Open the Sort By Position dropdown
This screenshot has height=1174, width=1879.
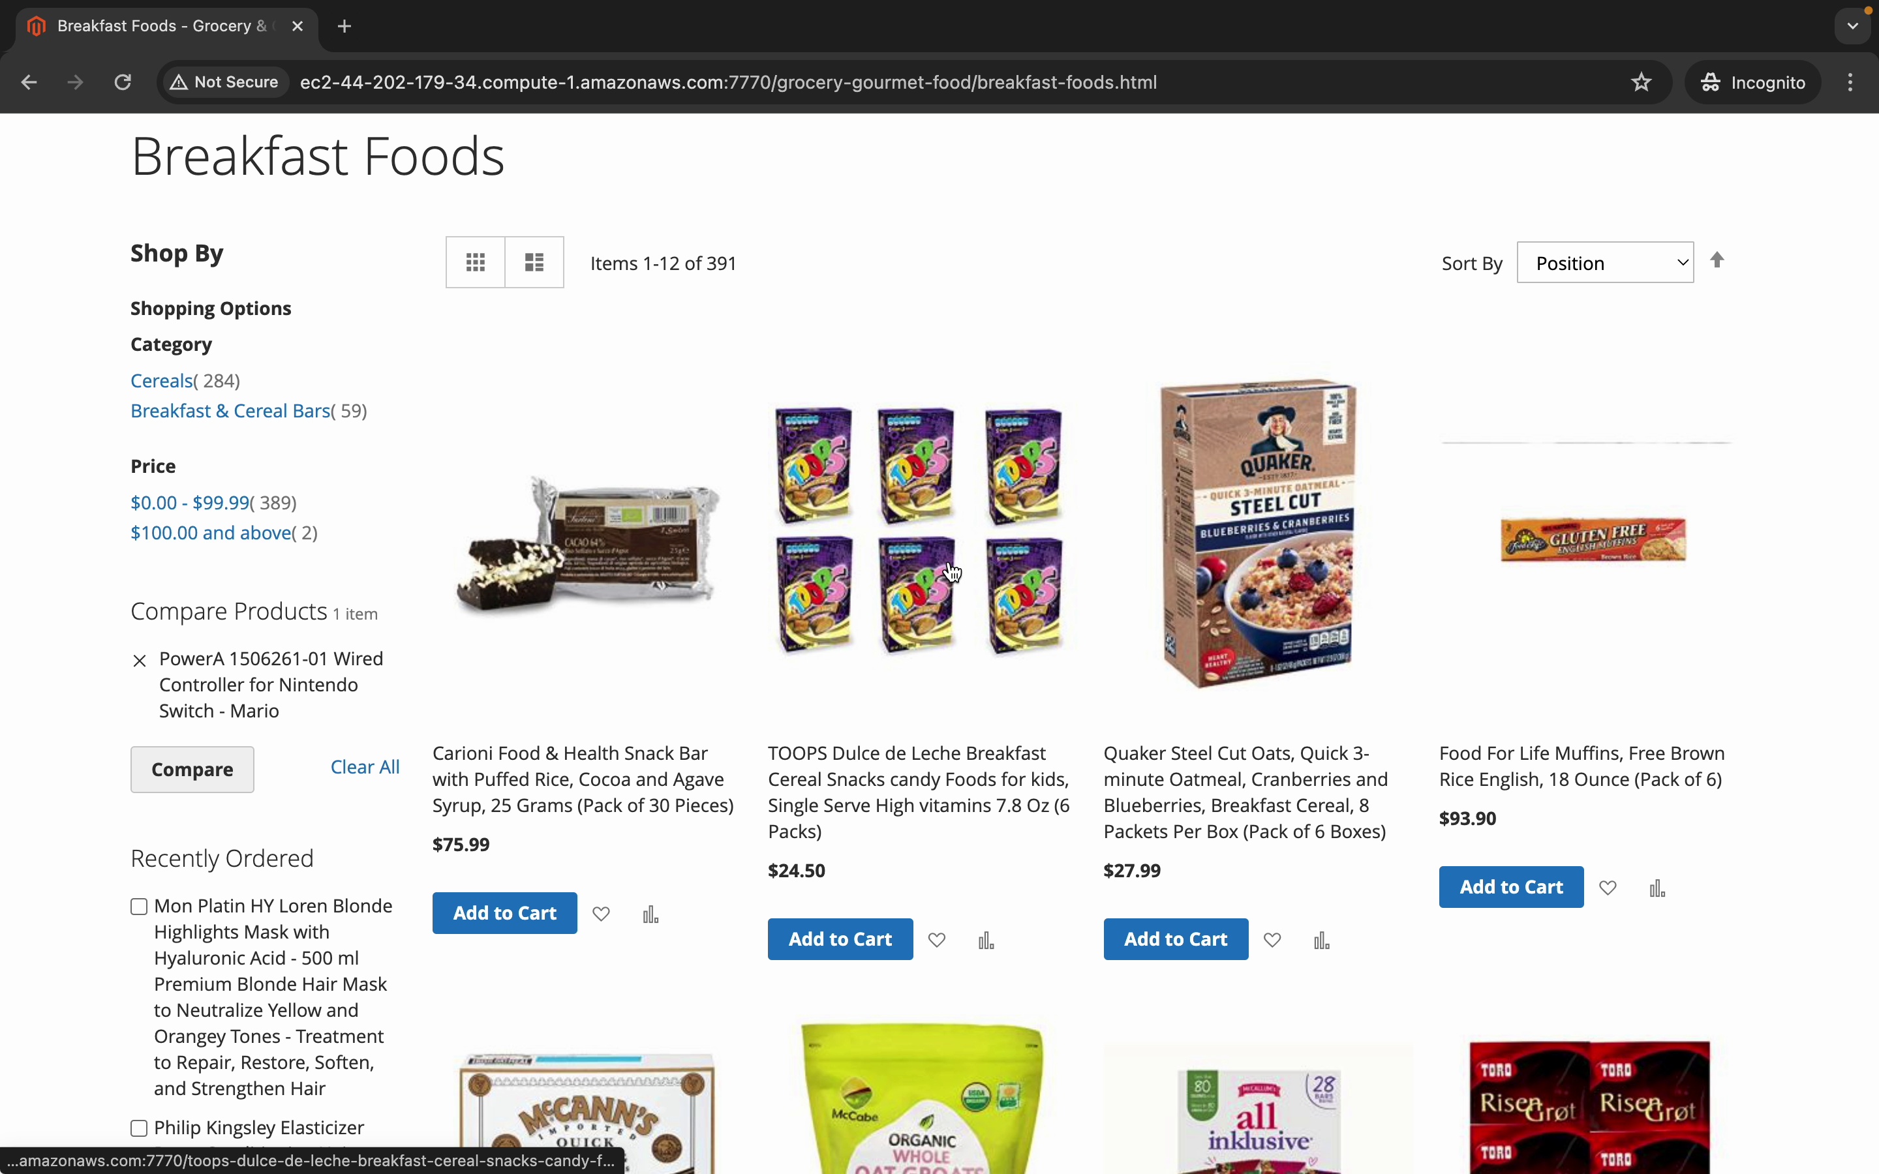1604,263
